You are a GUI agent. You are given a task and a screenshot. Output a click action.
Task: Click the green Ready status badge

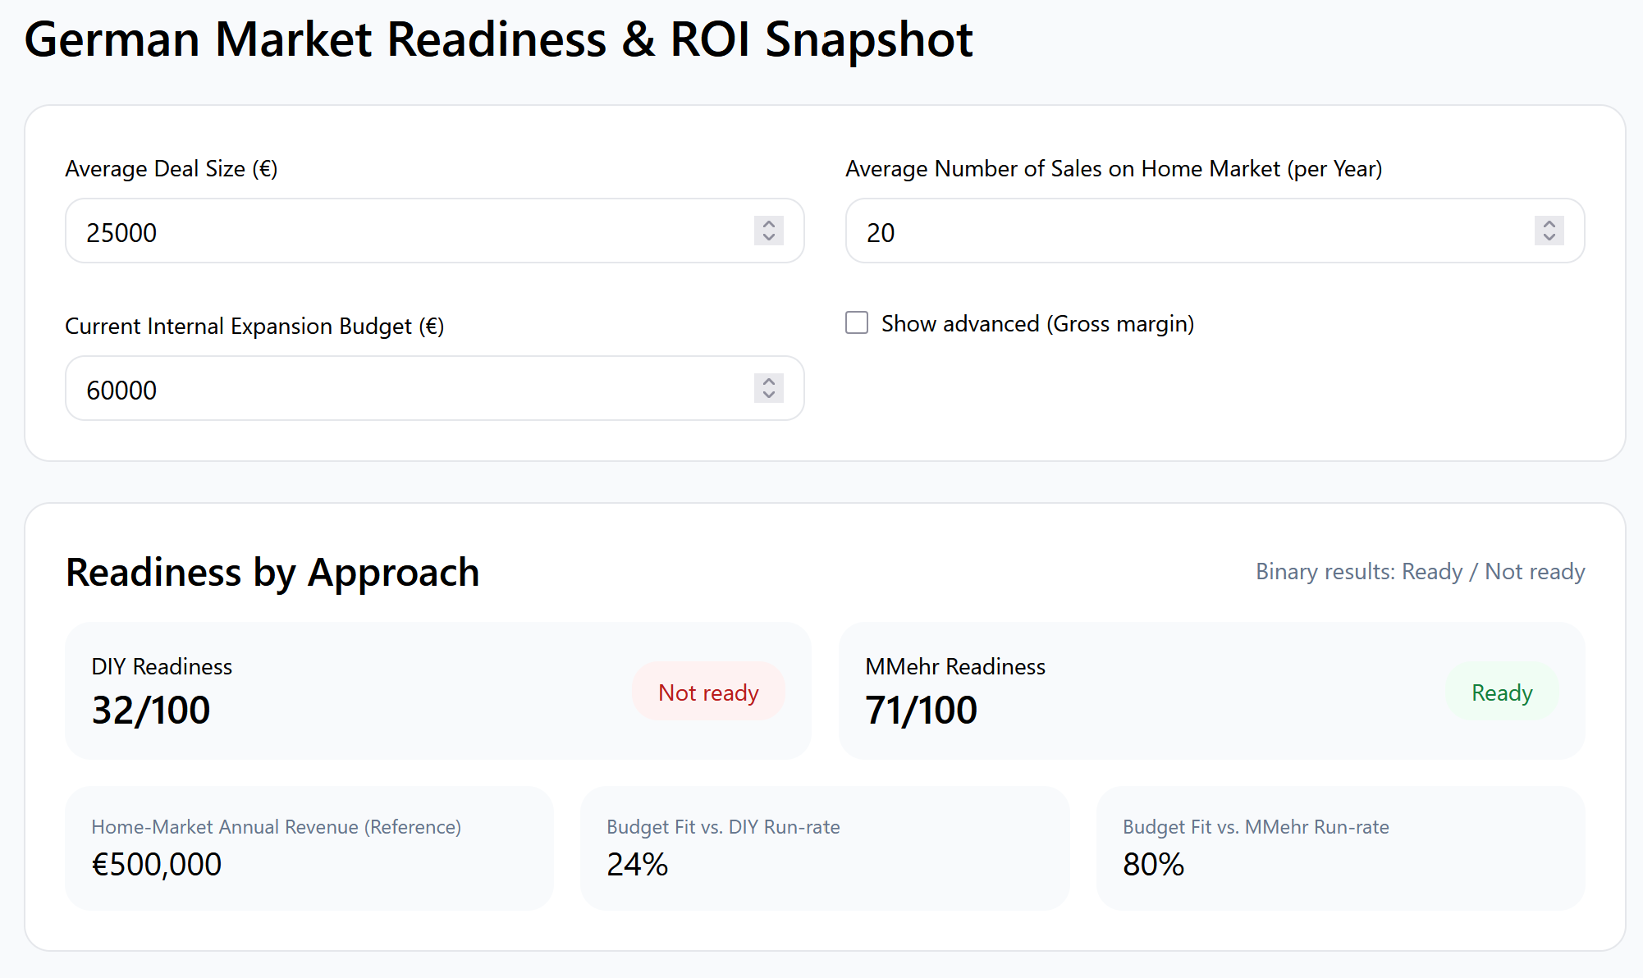coord(1501,692)
